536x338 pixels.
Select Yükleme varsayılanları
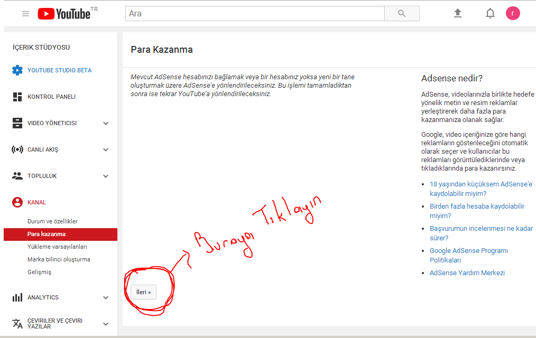tap(57, 247)
